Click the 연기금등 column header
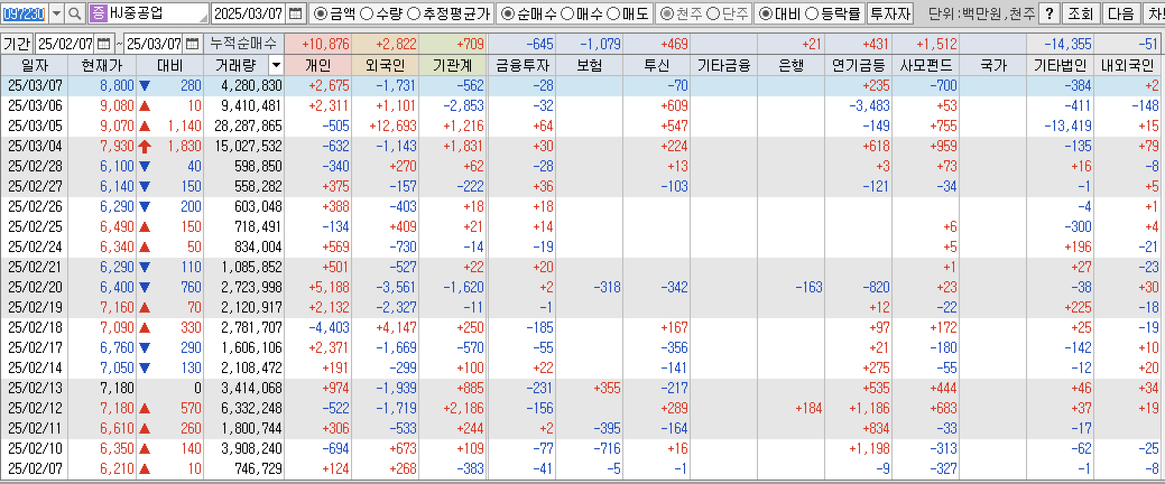The height and width of the screenshot is (484, 1165). click(x=858, y=66)
